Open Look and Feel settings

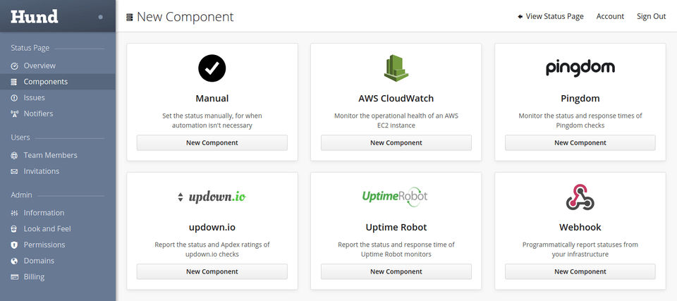click(58, 229)
